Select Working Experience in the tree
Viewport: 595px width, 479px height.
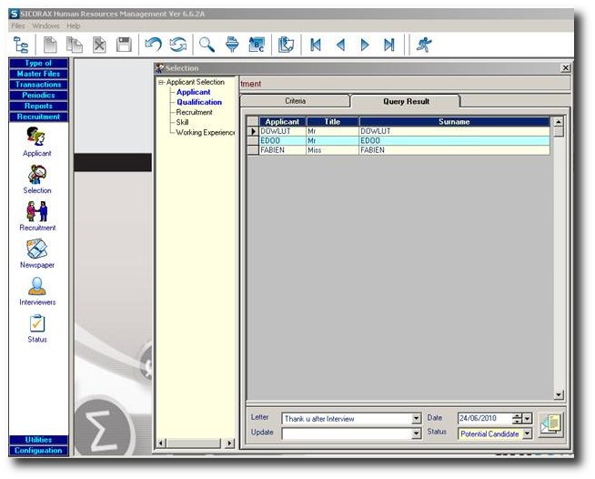click(x=206, y=132)
